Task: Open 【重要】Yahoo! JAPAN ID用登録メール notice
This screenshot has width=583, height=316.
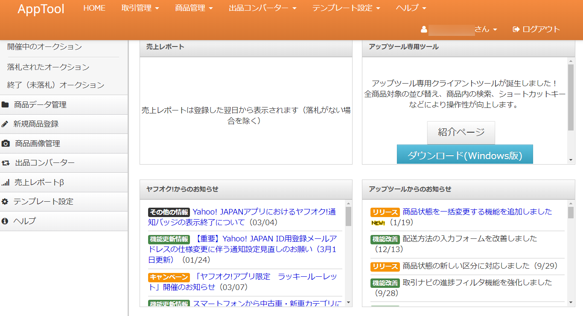Action: pos(242,249)
